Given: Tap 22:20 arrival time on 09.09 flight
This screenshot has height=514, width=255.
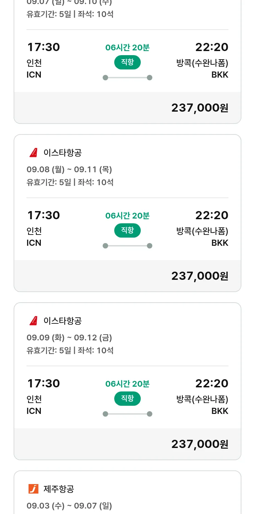Looking at the screenshot, I should 211,384.
